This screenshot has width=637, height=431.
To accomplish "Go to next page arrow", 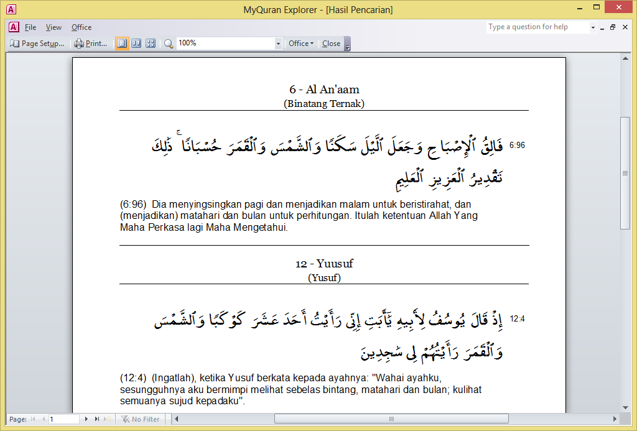I will tap(86, 419).
